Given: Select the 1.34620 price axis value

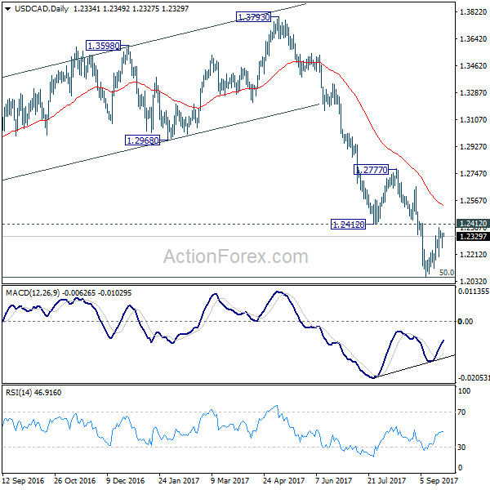Looking at the screenshot, I should [x=473, y=65].
